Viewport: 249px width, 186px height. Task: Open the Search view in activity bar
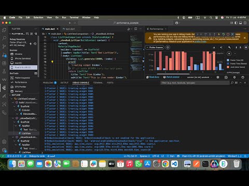4,38
